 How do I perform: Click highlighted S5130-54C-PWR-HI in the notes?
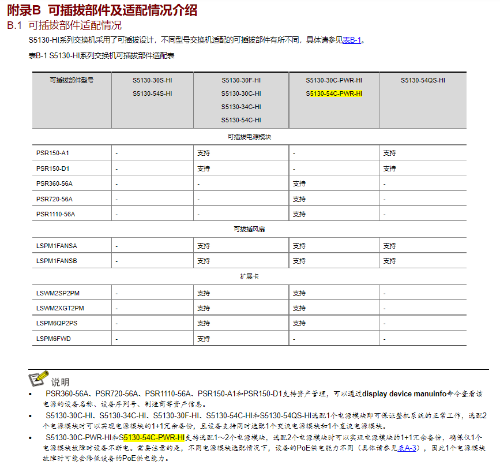152,437
